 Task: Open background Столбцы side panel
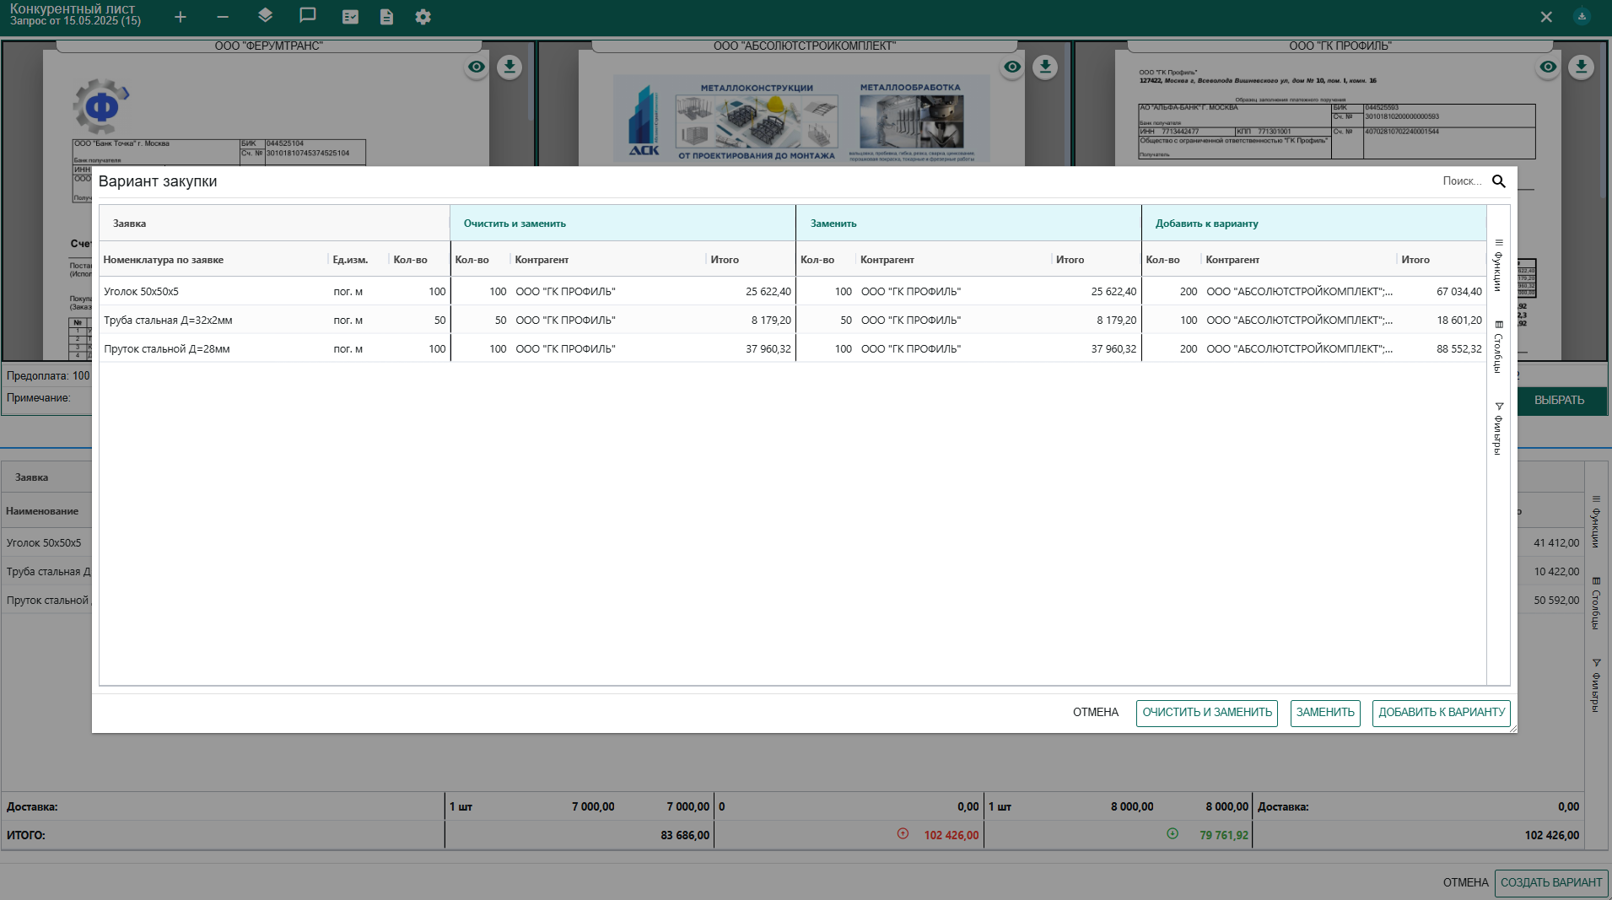[1596, 603]
